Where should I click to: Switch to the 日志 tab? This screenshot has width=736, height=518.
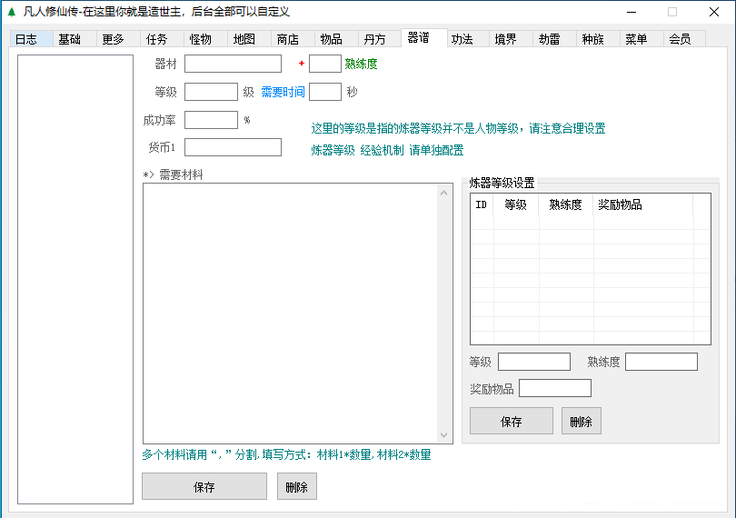[31, 39]
